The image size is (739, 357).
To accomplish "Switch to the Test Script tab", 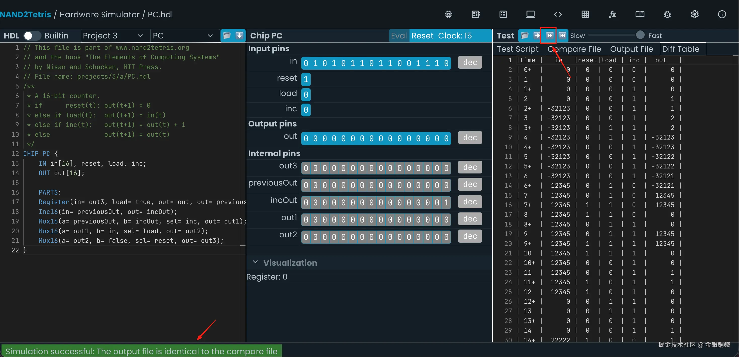I will [x=518, y=49].
